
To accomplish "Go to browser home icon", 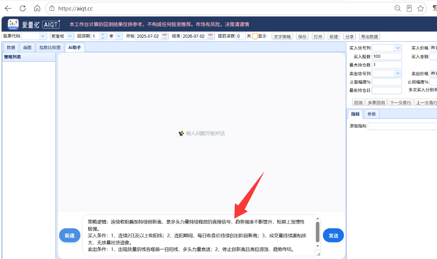I will click(37, 8).
